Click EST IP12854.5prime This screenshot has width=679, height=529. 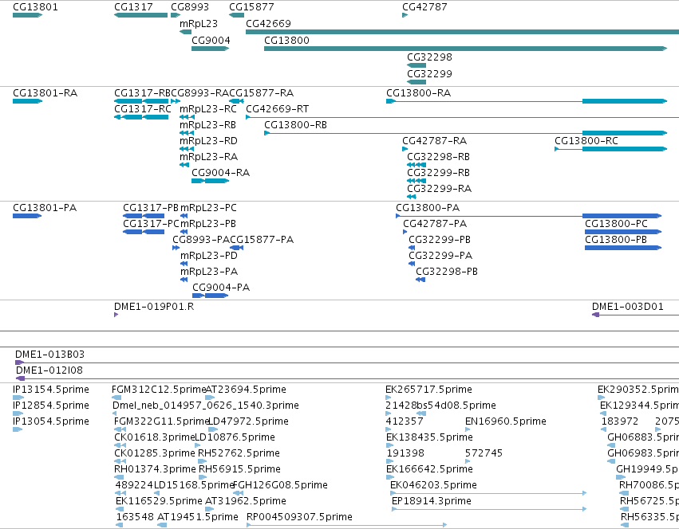click(x=50, y=406)
